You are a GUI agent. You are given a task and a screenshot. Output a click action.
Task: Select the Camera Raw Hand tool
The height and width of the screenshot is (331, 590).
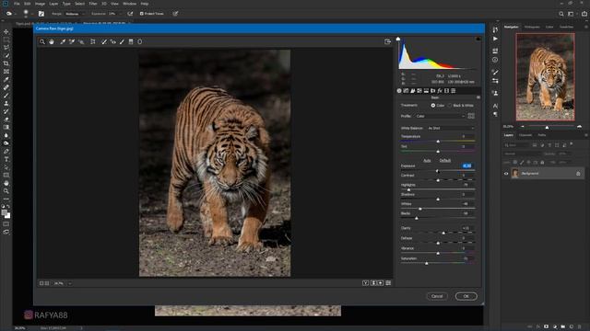tap(52, 41)
